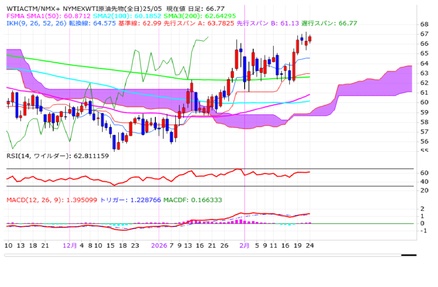438x287 pixels.
Task: Click the 転換線 legend entry
Action: click(97, 23)
